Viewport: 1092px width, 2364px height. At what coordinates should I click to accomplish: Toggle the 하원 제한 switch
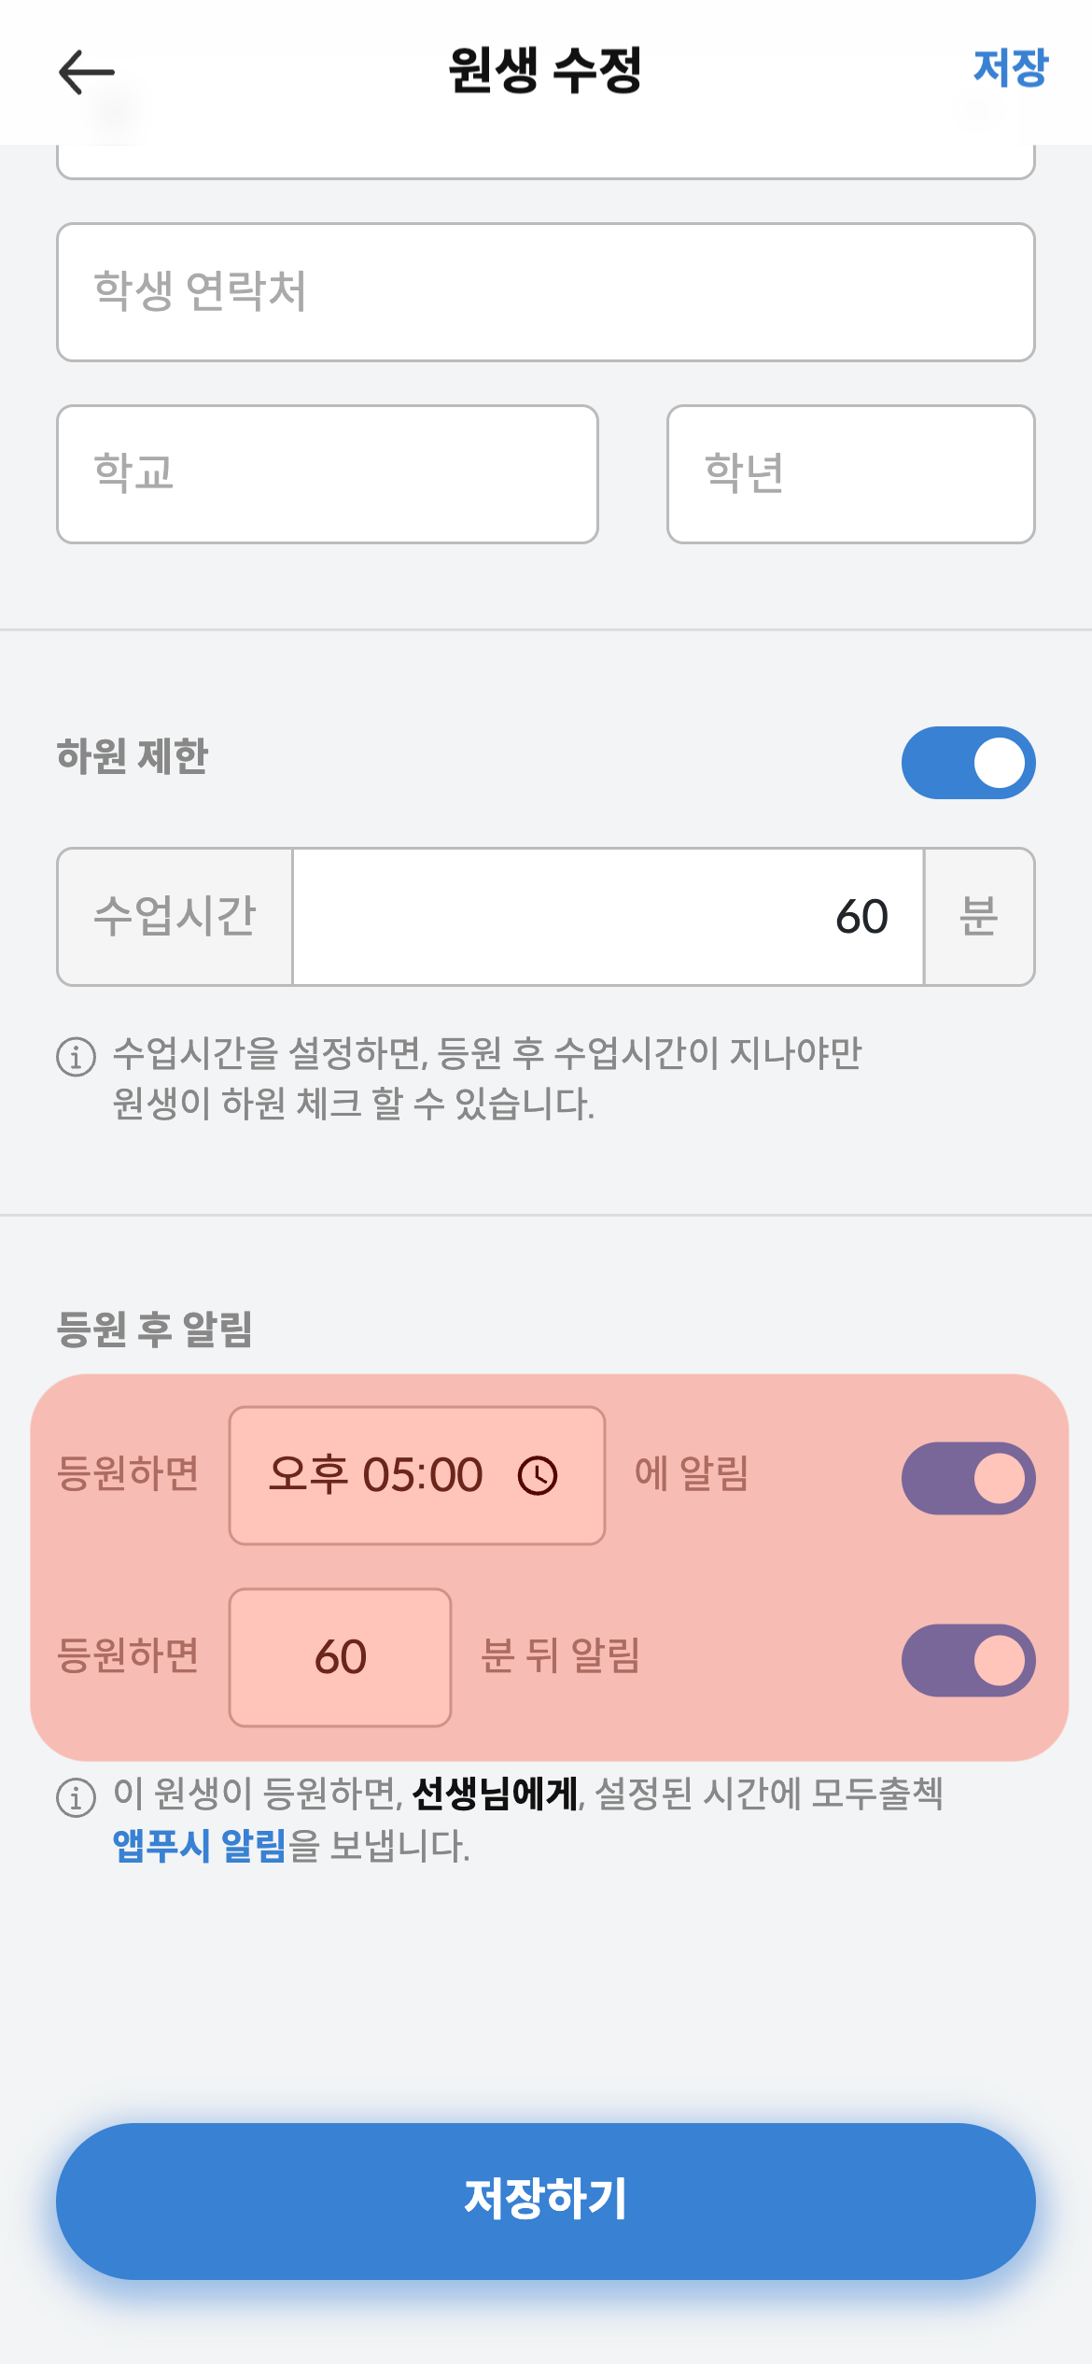tap(968, 763)
